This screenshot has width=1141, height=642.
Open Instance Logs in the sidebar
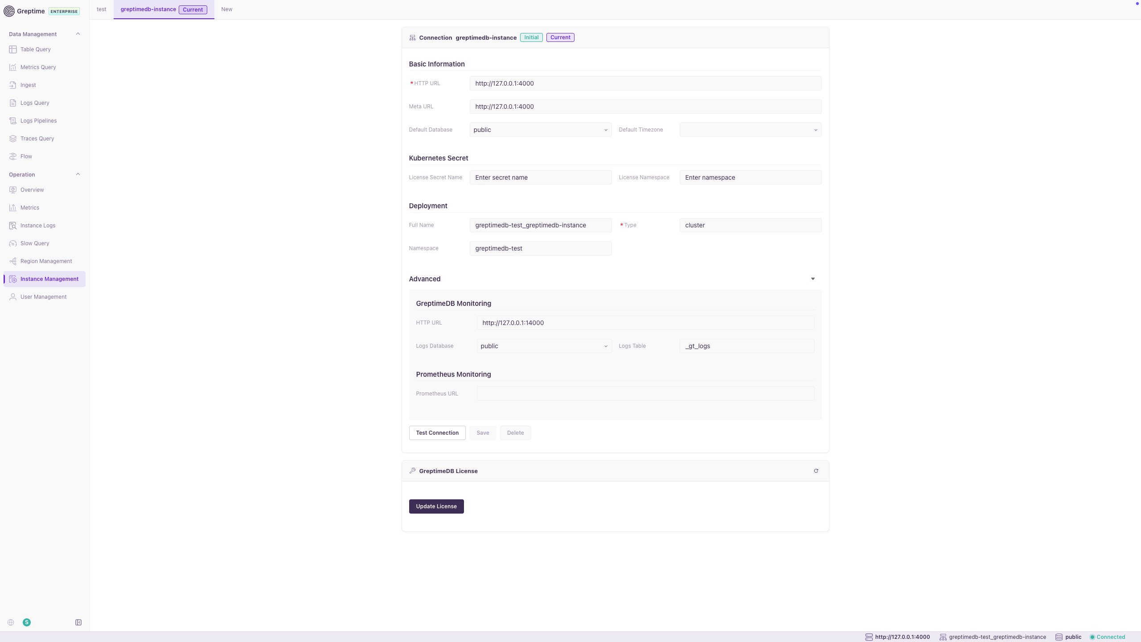[44, 226]
